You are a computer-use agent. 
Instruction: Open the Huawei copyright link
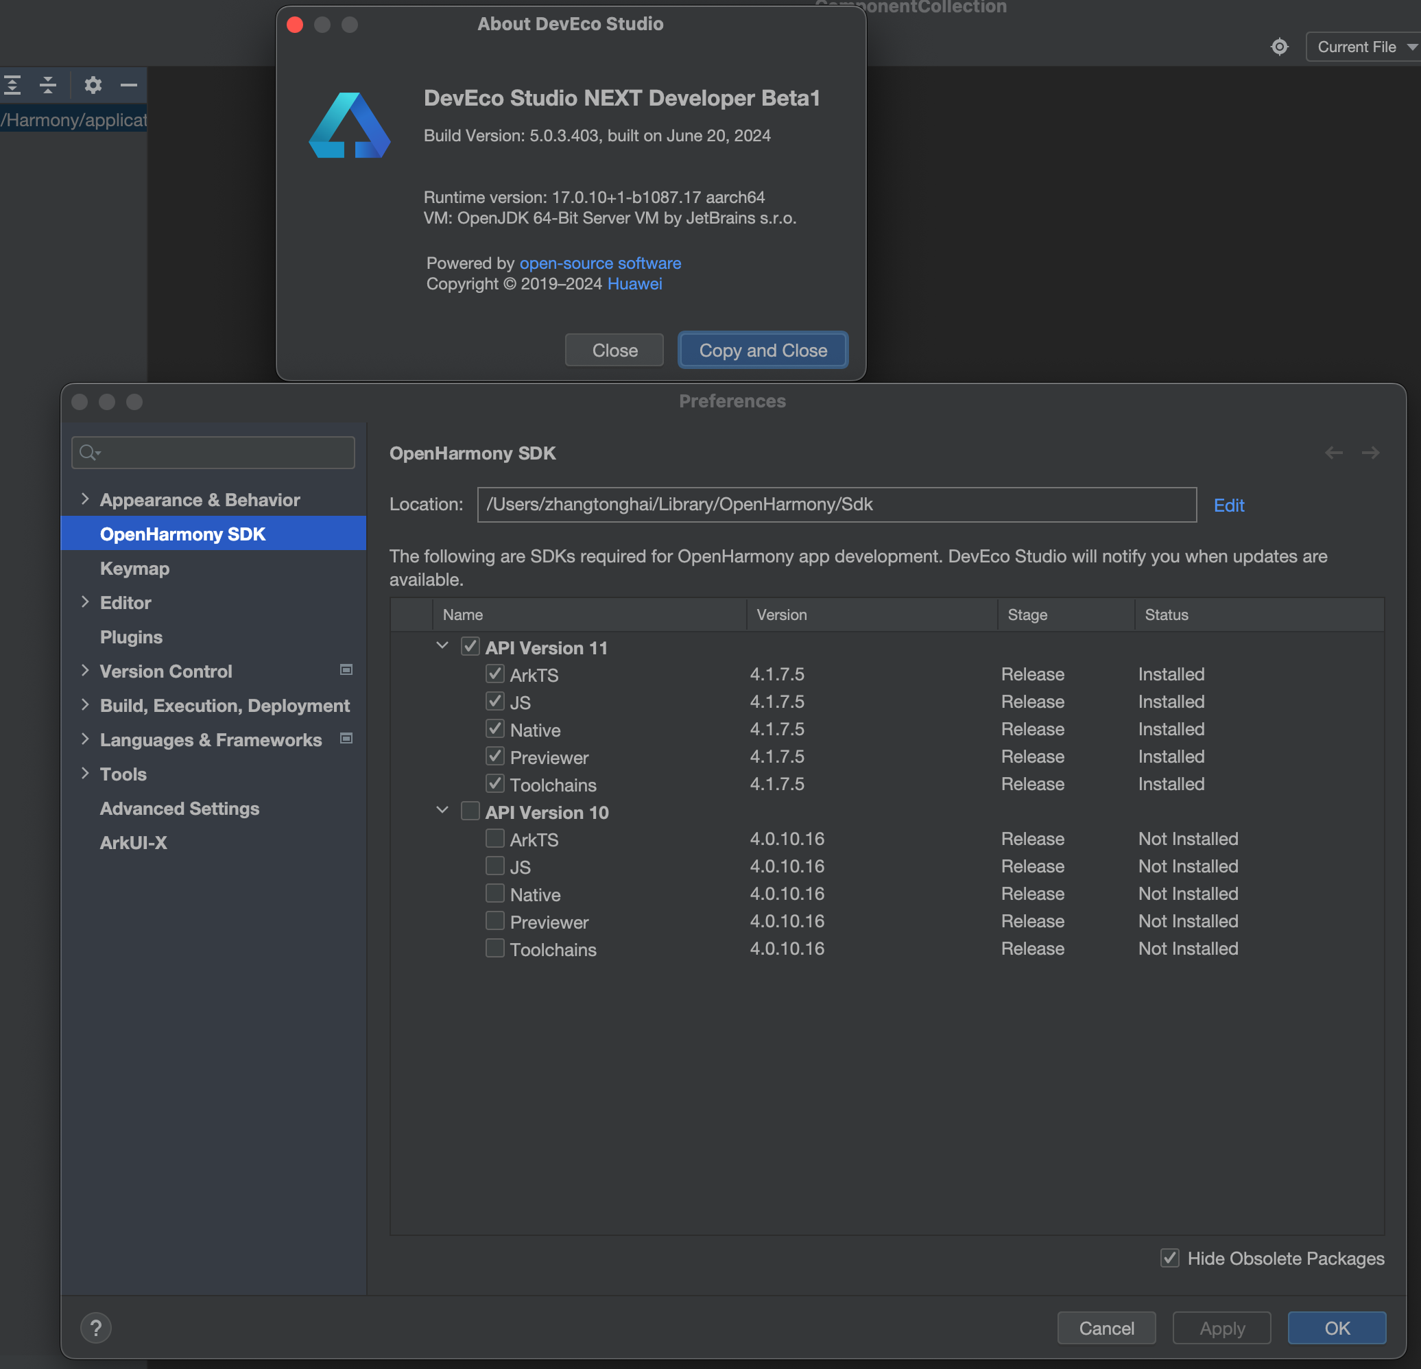coord(634,283)
